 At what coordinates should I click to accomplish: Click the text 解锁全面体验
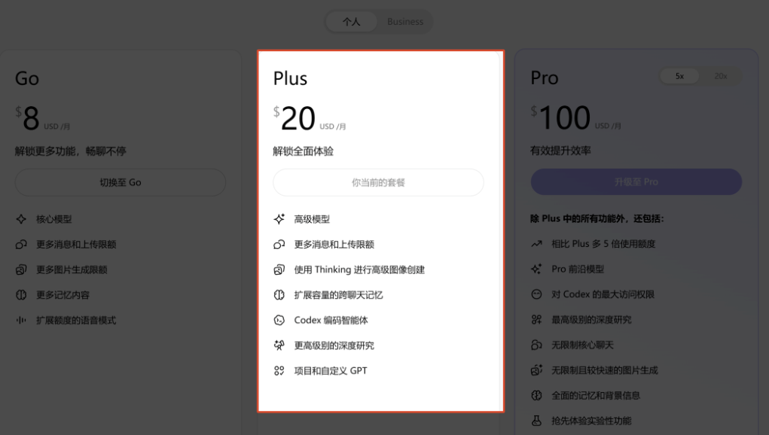[x=303, y=151]
